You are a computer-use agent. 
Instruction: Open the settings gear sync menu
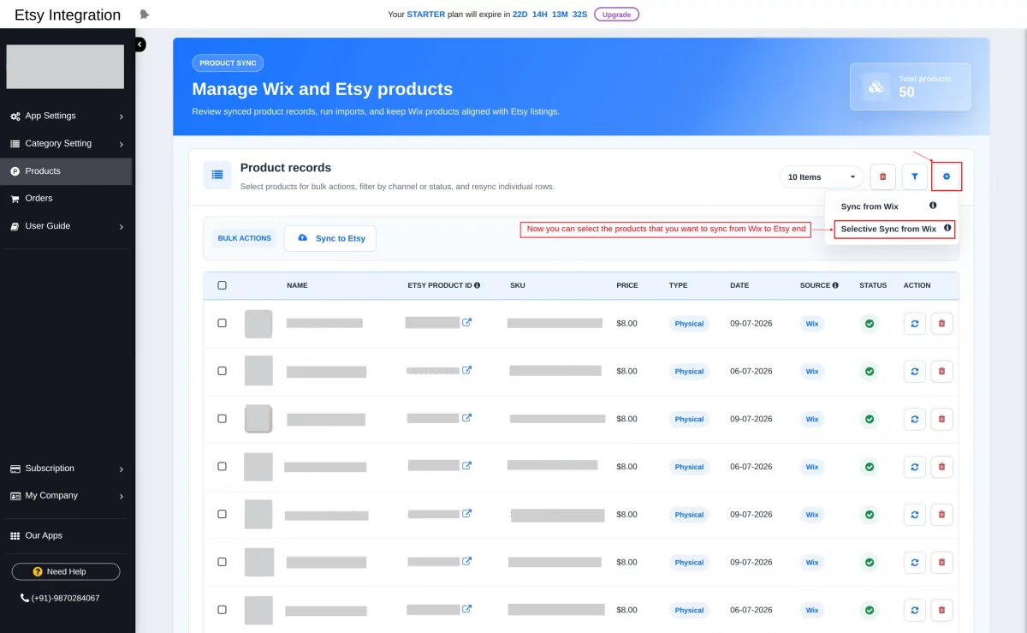click(x=947, y=176)
